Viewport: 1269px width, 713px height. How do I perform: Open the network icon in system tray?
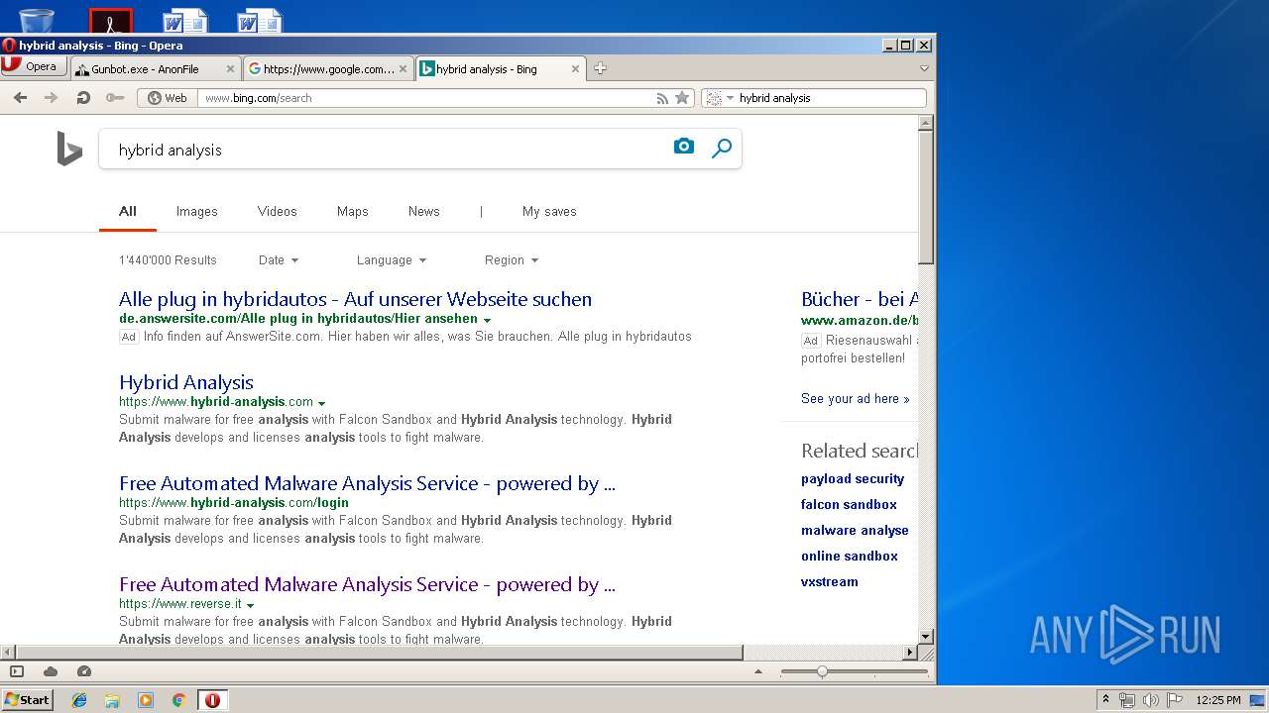[1127, 700]
